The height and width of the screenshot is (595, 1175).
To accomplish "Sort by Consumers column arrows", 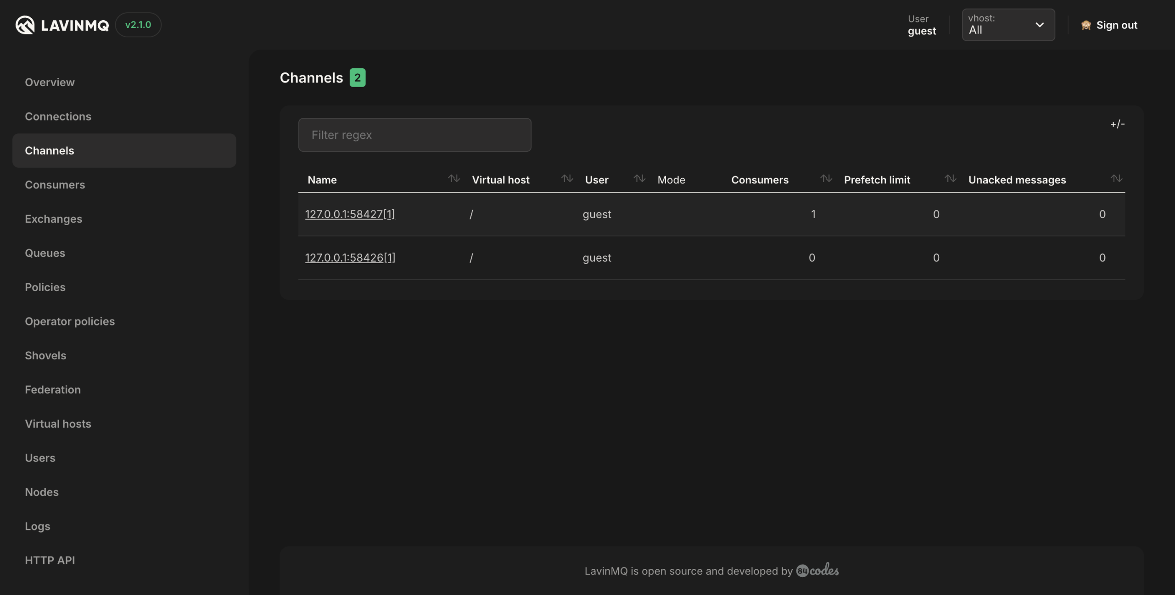I will click(x=826, y=178).
